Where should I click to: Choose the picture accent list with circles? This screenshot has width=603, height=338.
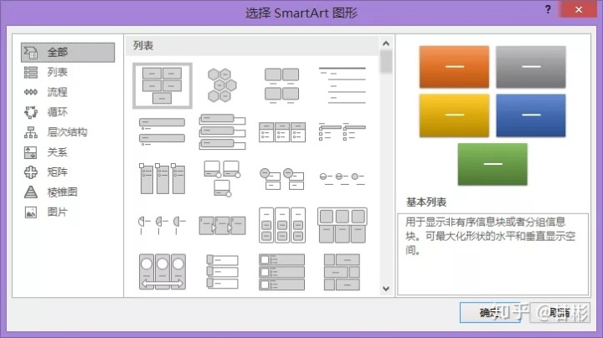click(282, 179)
